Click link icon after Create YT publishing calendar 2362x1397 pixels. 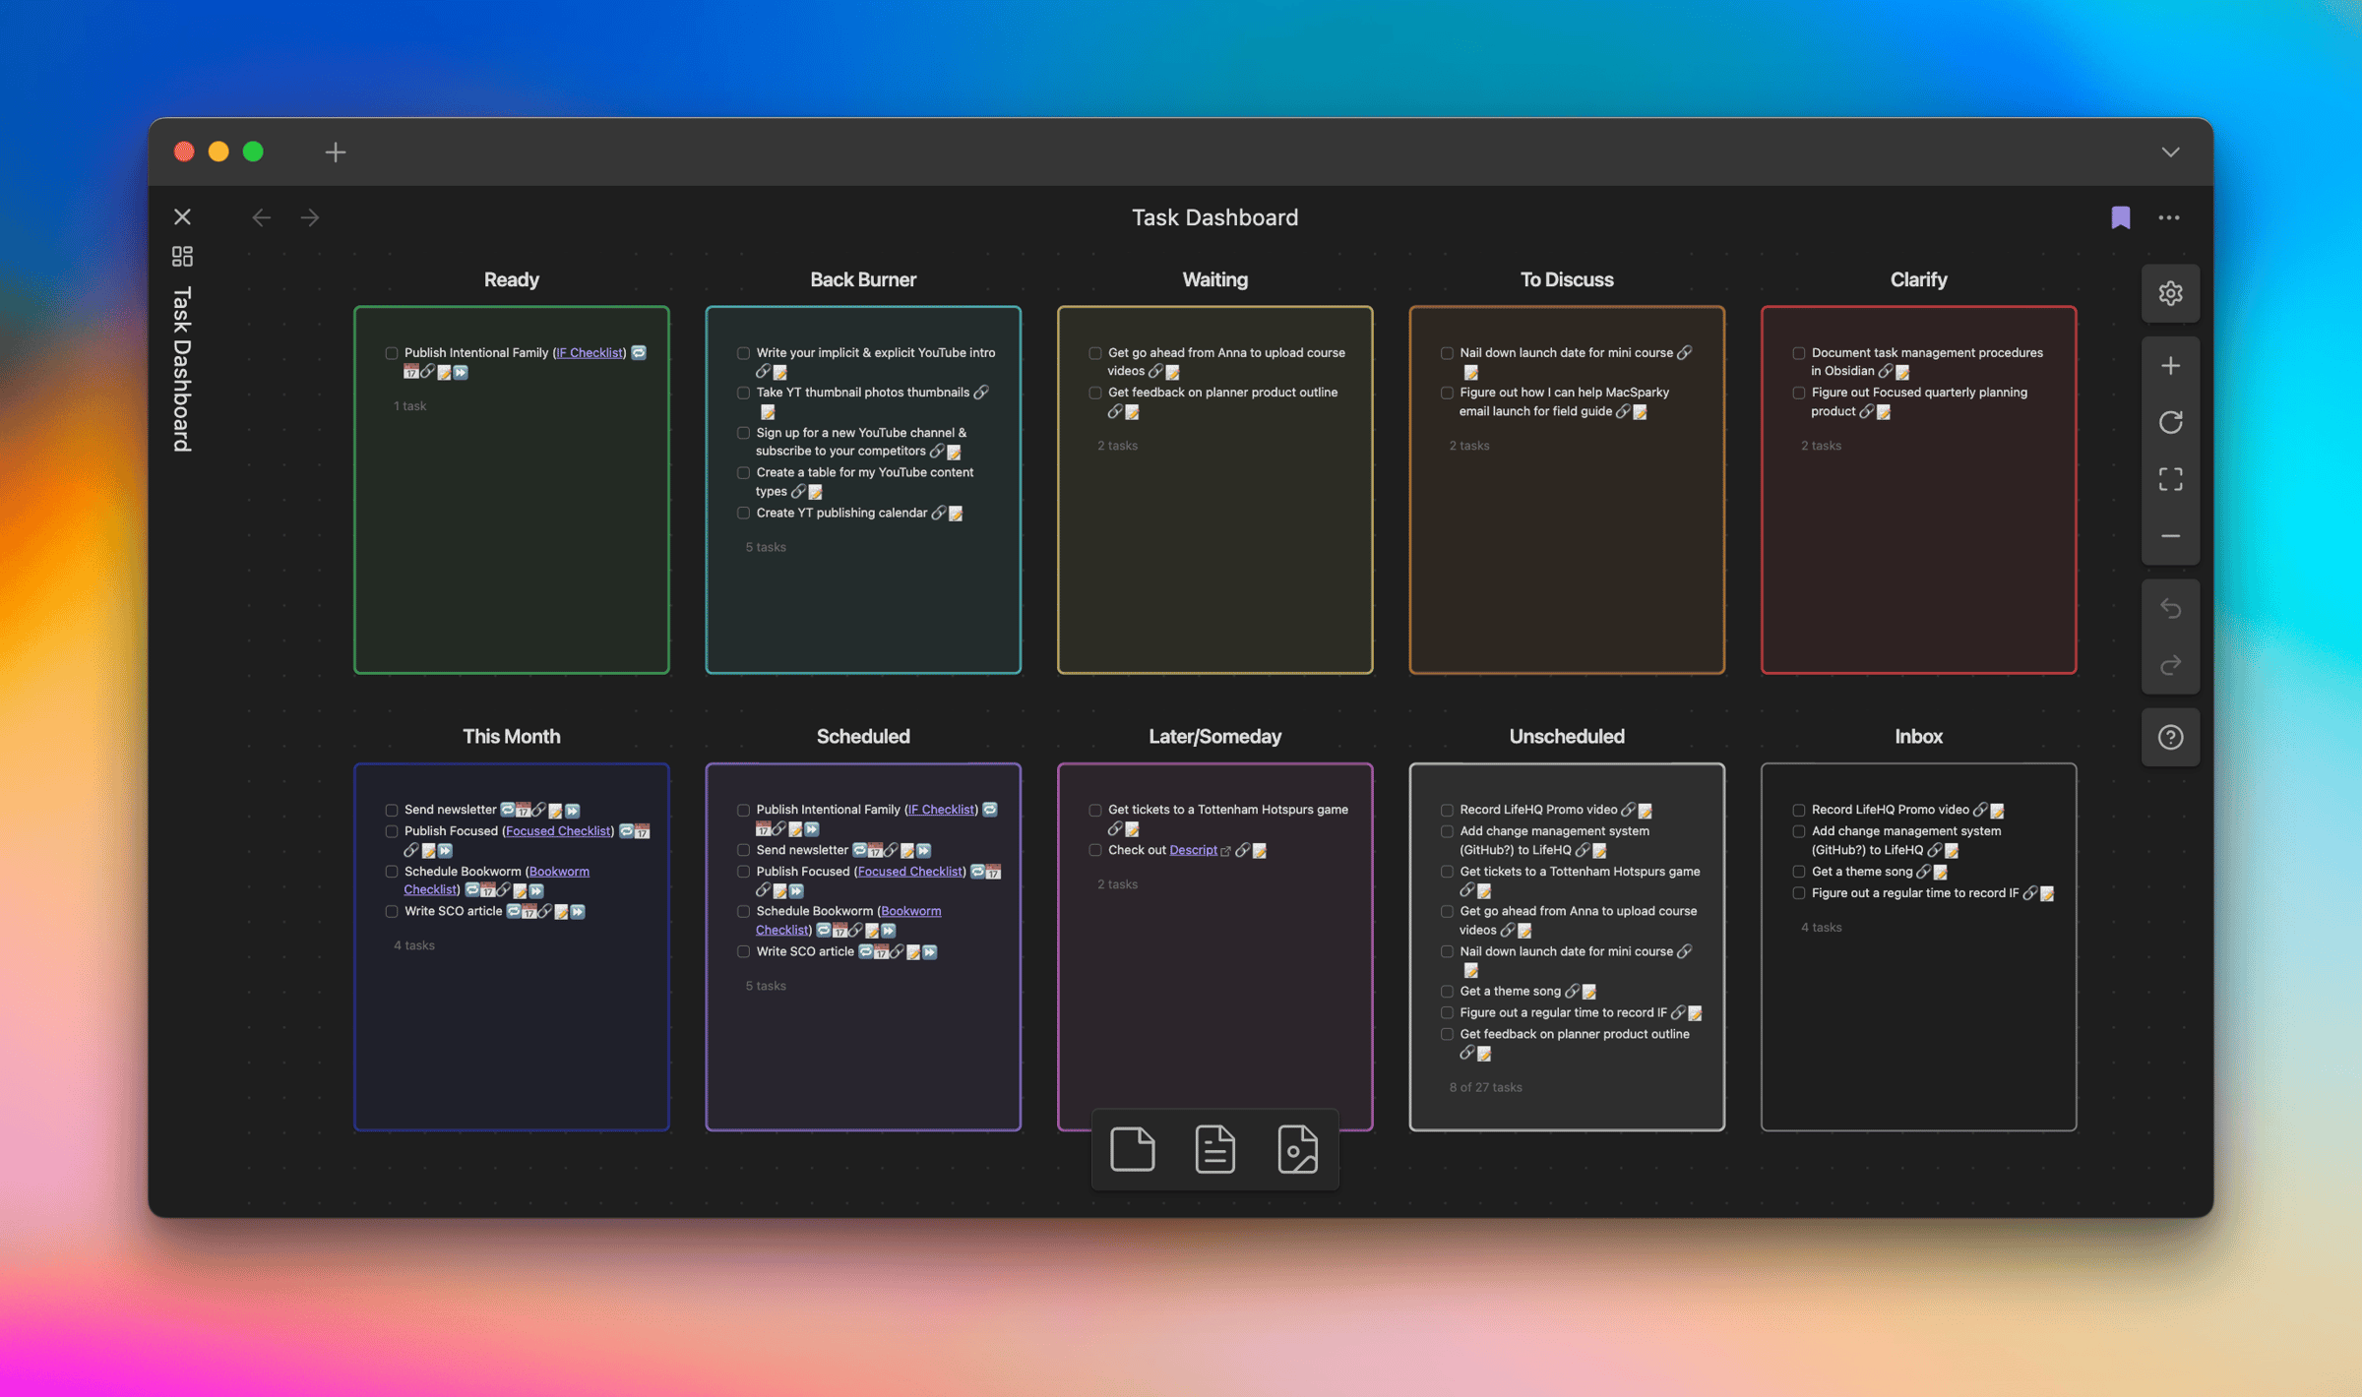click(939, 513)
